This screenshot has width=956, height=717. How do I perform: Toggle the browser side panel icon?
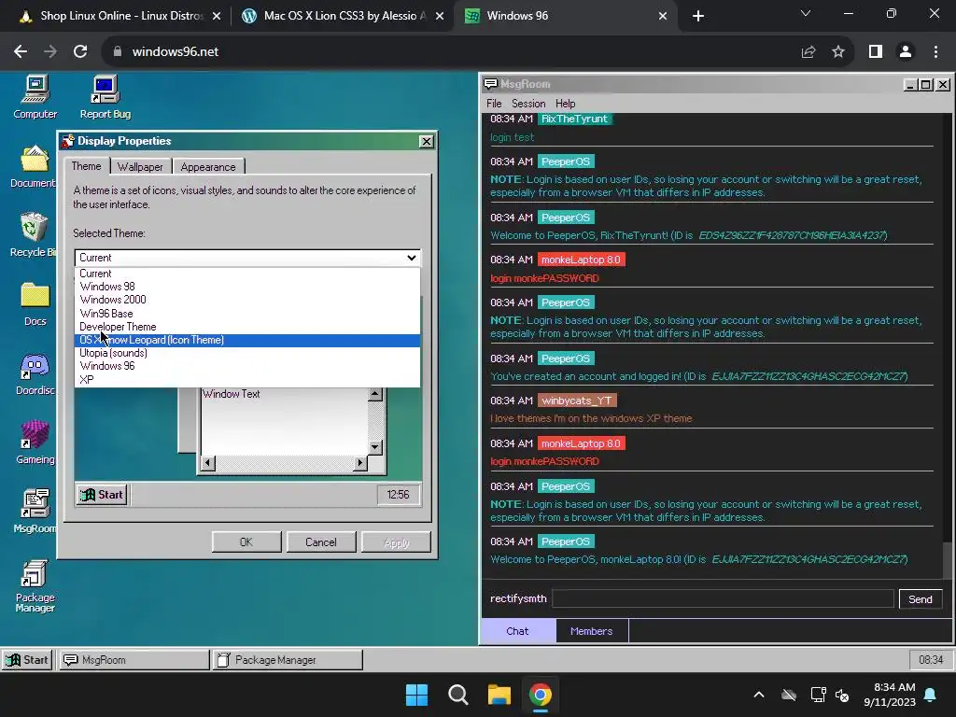pos(876,52)
